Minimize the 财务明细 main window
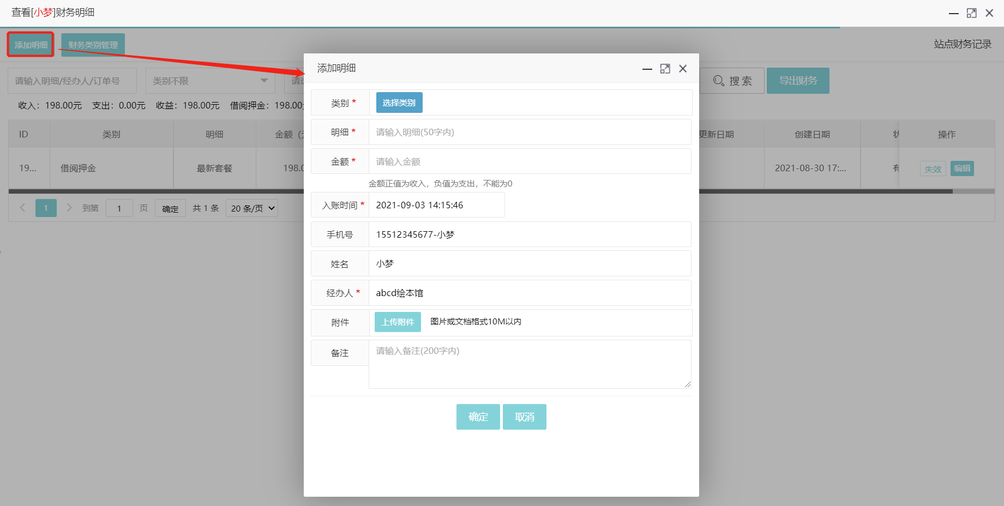1004x506 pixels. [x=954, y=13]
